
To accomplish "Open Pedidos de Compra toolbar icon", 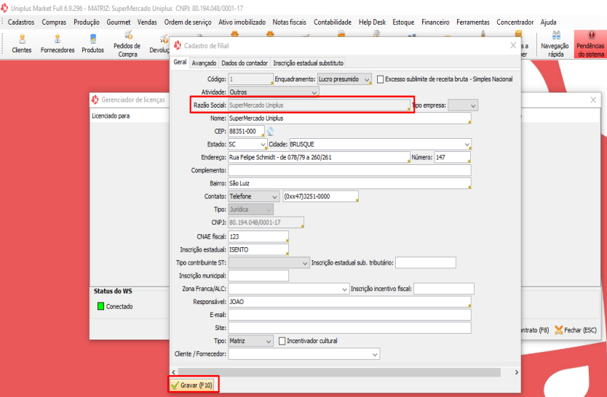I will pyautogui.click(x=127, y=44).
